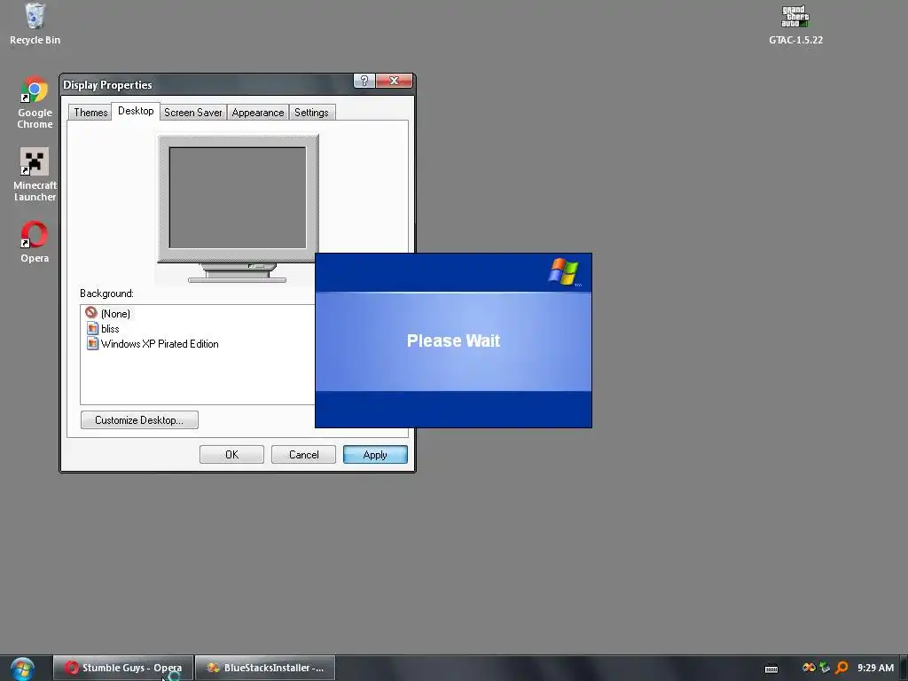
Task: Click the Please Wait message
Action: [453, 340]
